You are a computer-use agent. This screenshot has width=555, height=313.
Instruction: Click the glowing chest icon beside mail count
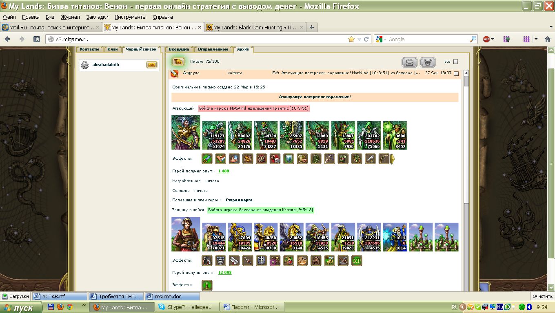tap(177, 62)
